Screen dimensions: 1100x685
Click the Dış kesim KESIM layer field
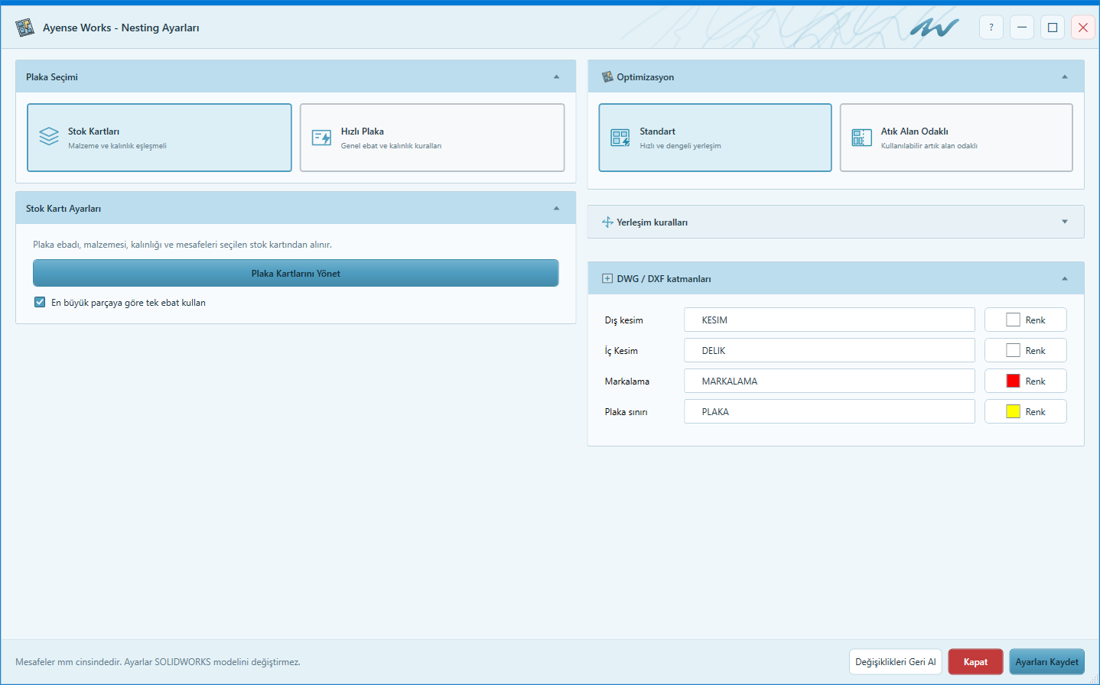[x=829, y=320]
